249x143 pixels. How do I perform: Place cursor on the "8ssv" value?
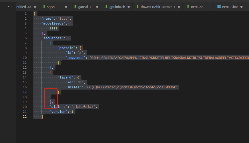click(63, 19)
